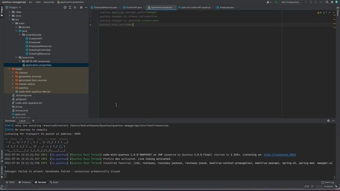Open the Search Everywhere magnifier
Image resolution: width=340 pixels, height=191 pixels.
[x=327, y=2]
